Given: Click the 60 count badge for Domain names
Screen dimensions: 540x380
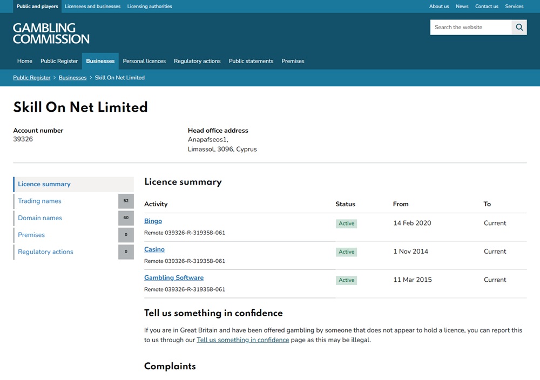Looking at the screenshot, I should point(126,218).
